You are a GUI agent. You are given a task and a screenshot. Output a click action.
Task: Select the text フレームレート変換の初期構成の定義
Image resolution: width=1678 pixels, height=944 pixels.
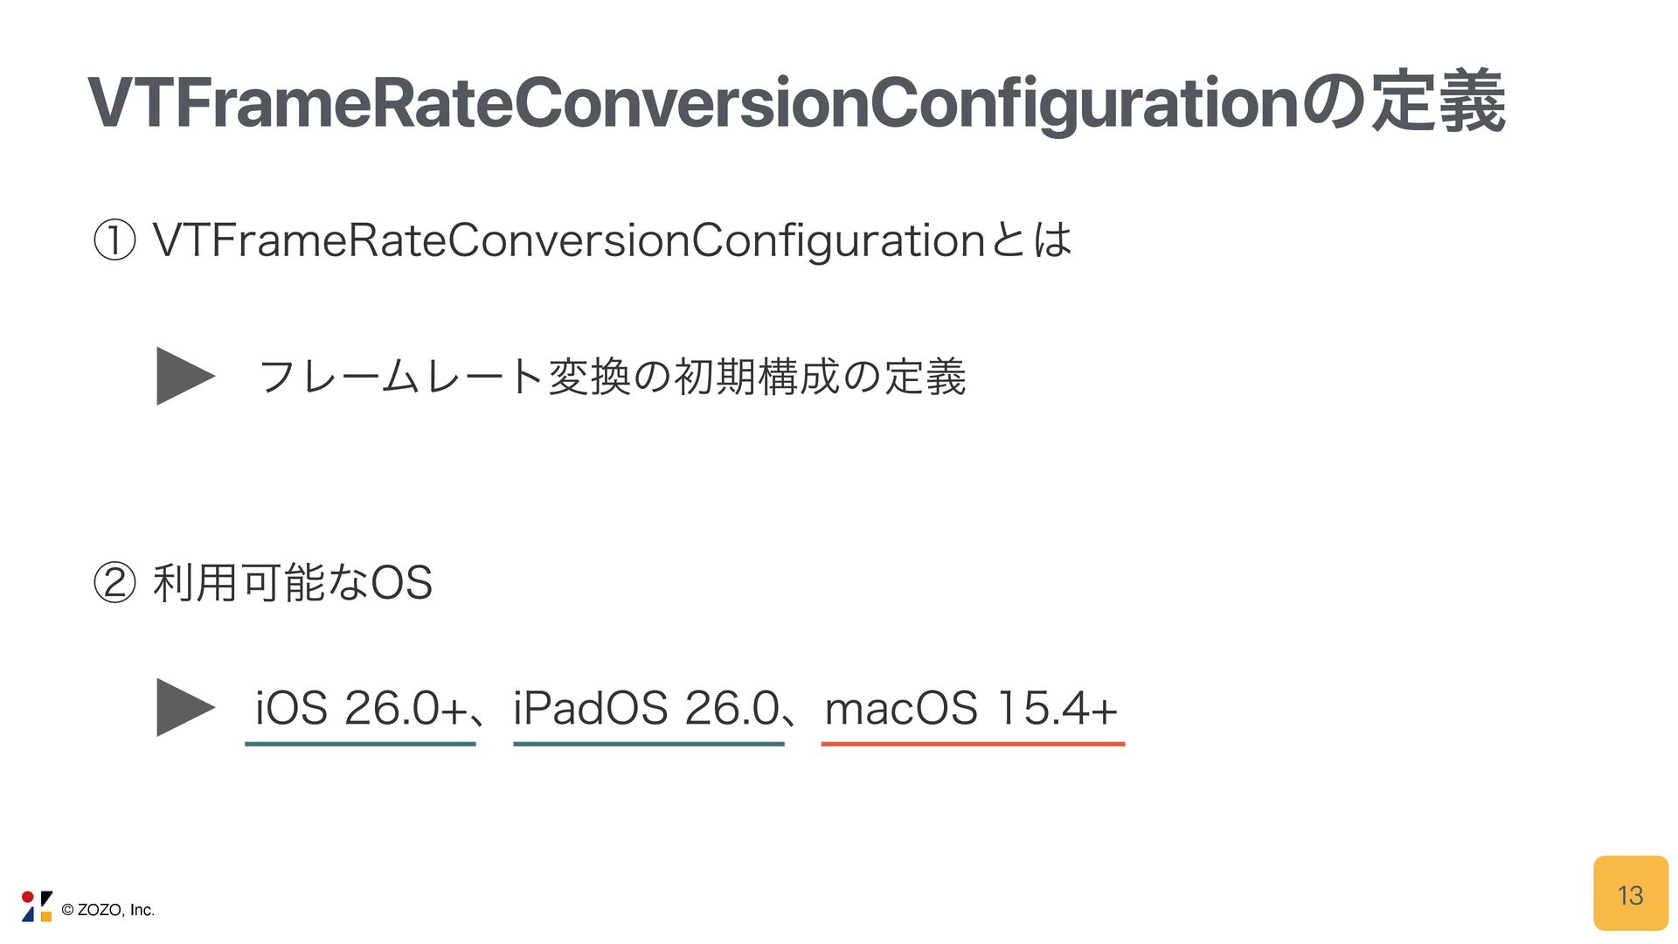[612, 377]
